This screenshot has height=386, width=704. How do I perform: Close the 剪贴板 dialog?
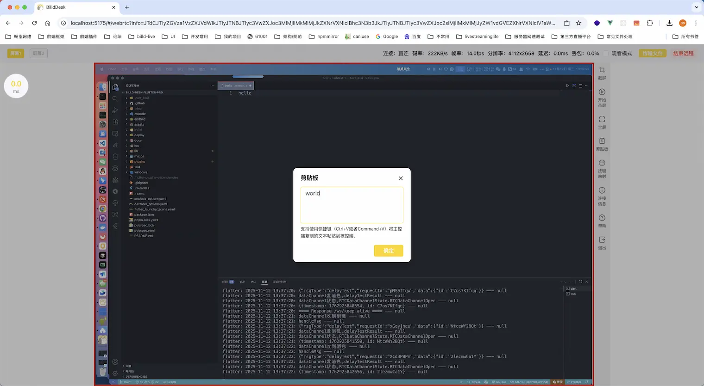tap(401, 178)
